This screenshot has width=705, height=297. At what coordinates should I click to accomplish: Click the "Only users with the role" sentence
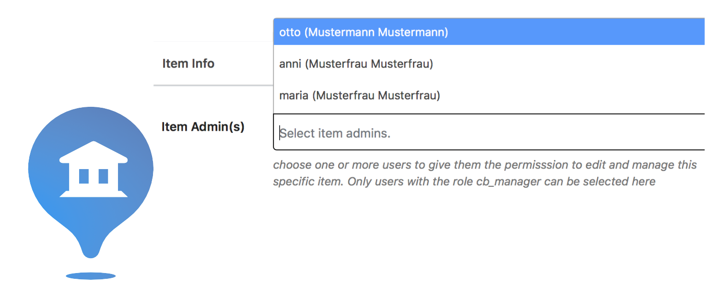(501, 182)
